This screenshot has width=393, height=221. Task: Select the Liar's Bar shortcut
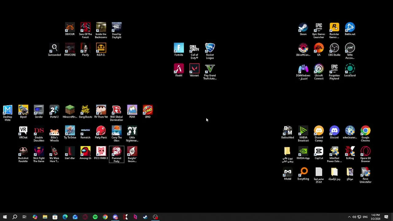click(70, 153)
